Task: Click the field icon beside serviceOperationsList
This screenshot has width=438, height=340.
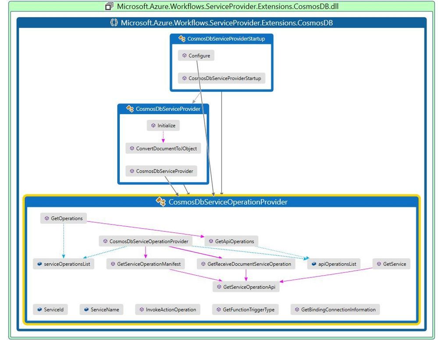Action: tap(39, 263)
